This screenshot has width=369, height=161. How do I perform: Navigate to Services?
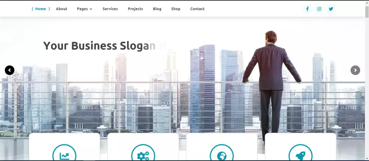(110, 9)
